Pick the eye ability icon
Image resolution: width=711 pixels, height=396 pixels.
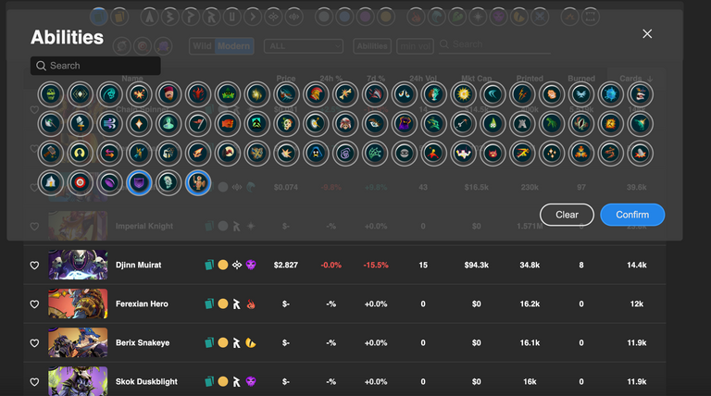375,124
